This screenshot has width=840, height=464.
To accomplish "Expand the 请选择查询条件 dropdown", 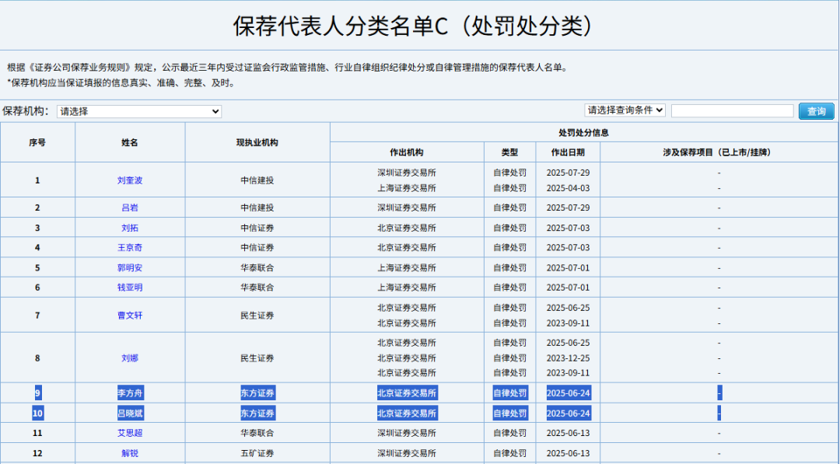I will coord(625,110).
